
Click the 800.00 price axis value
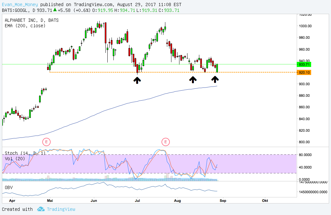pos(304,142)
